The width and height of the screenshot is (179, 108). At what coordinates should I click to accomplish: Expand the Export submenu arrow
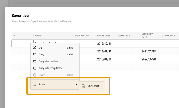pos(76,85)
